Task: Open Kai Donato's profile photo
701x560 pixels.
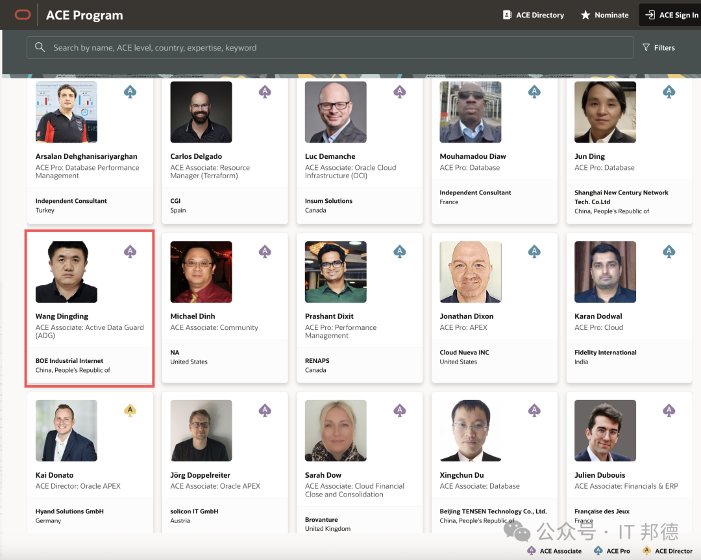Action: 66,430
